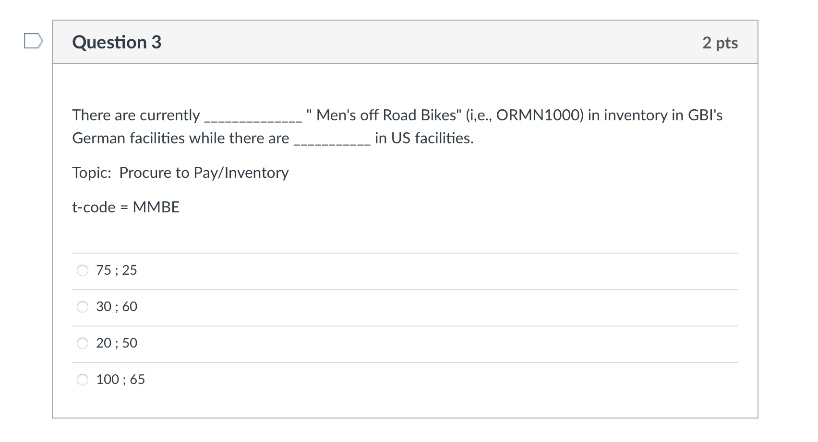Image resolution: width=818 pixels, height=442 pixels.
Task: Select the radio button for 75 ; 25
Action: pyautogui.click(x=83, y=270)
